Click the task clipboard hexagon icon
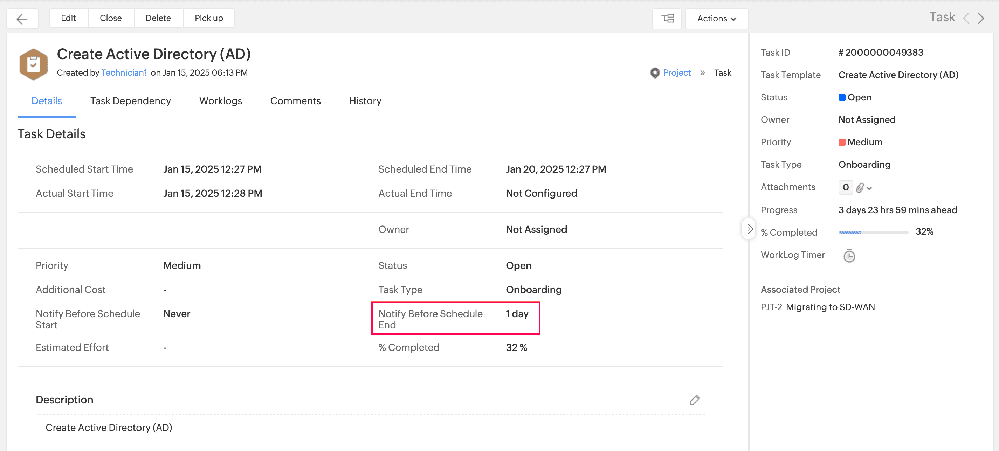This screenshot has height=451, width=999. coord(34,64)
